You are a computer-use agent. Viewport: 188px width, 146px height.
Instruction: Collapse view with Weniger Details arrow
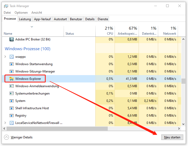point(6,137)
